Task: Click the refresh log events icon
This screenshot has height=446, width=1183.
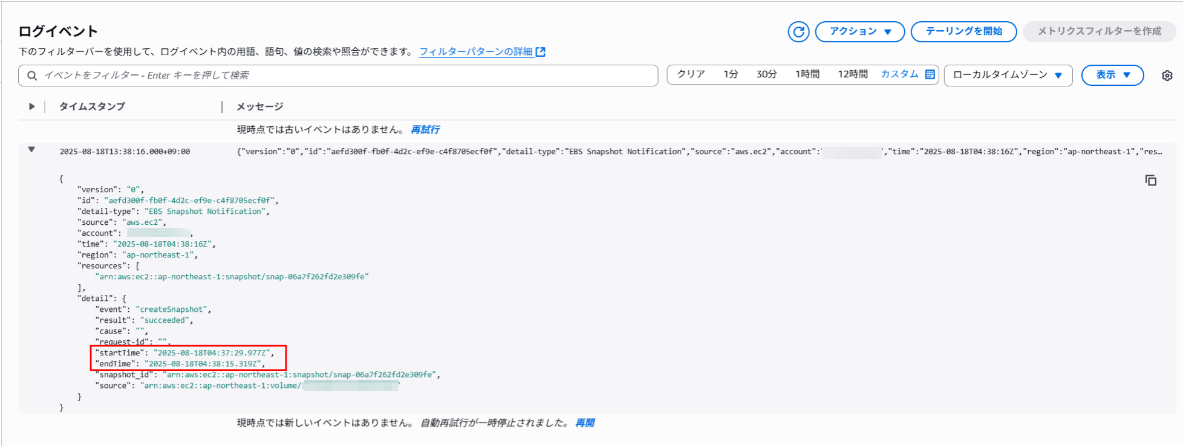Action: (798, 31)
